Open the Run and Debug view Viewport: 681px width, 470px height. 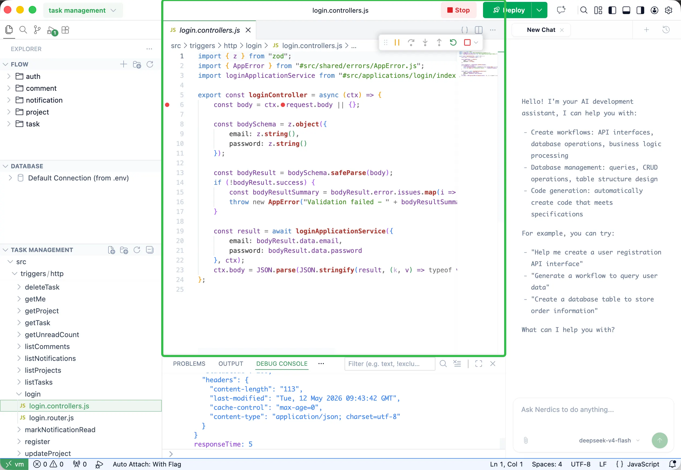[x=52, y=30]
